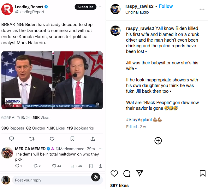This screenshot has height=189, width=208.
Task: Like the Leading Report tweet
Action: [x=52, y=139]
